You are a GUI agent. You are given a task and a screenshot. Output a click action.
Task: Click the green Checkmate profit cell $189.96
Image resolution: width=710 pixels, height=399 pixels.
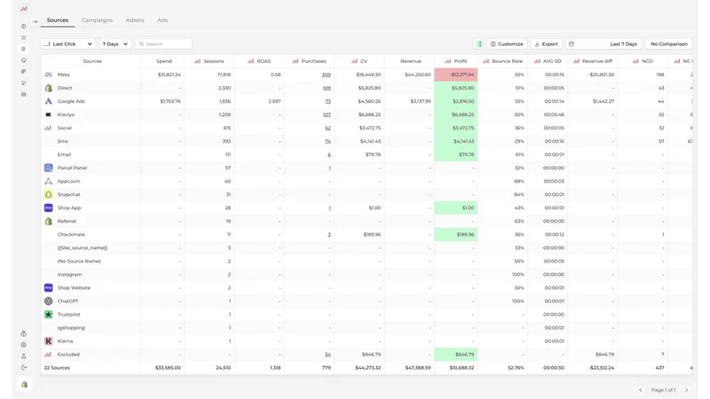tap(456, 234)
